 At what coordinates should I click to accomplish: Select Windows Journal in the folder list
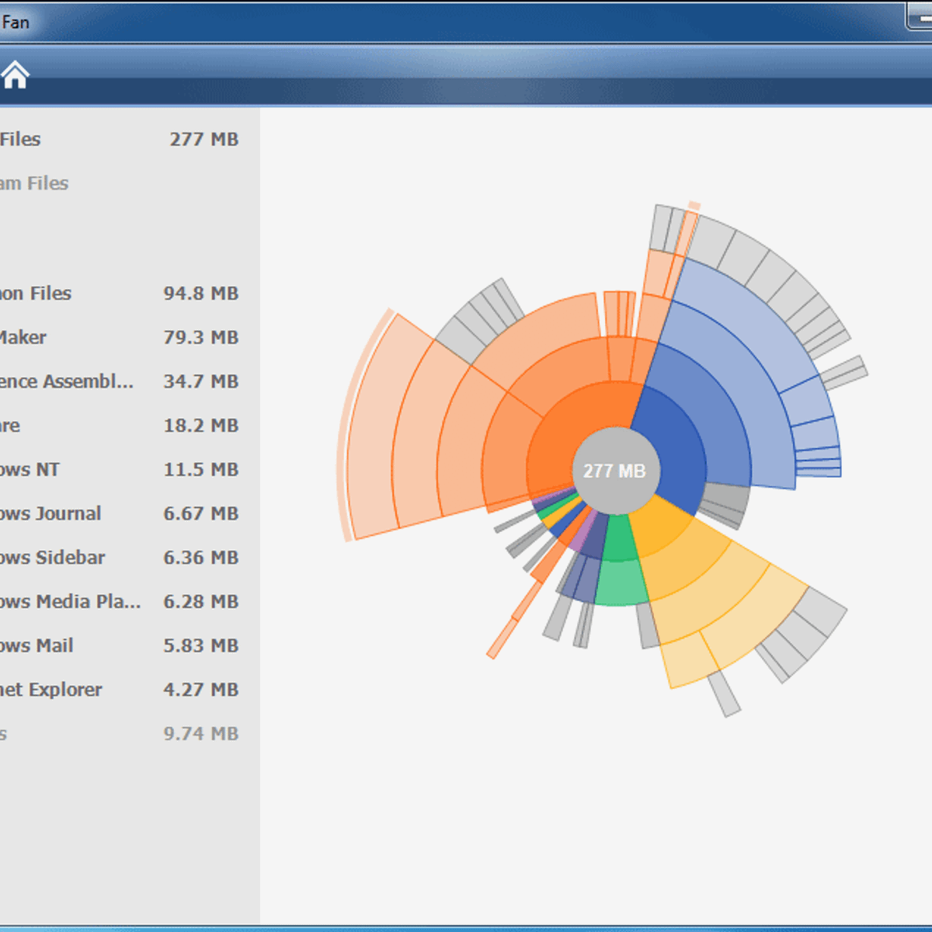point(116,514)
